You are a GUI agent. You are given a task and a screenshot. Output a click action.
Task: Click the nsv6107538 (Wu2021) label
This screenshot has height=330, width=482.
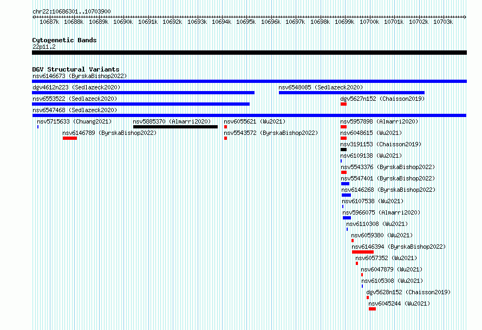tap(373, 201)
